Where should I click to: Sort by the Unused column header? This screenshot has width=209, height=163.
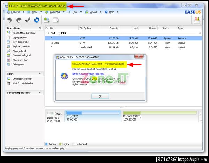(148, 28)
